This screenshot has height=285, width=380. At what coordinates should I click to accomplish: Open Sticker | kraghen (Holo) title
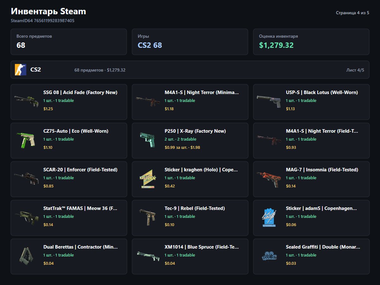(201, 170)
